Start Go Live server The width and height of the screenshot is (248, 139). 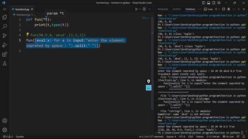point(228,137)
